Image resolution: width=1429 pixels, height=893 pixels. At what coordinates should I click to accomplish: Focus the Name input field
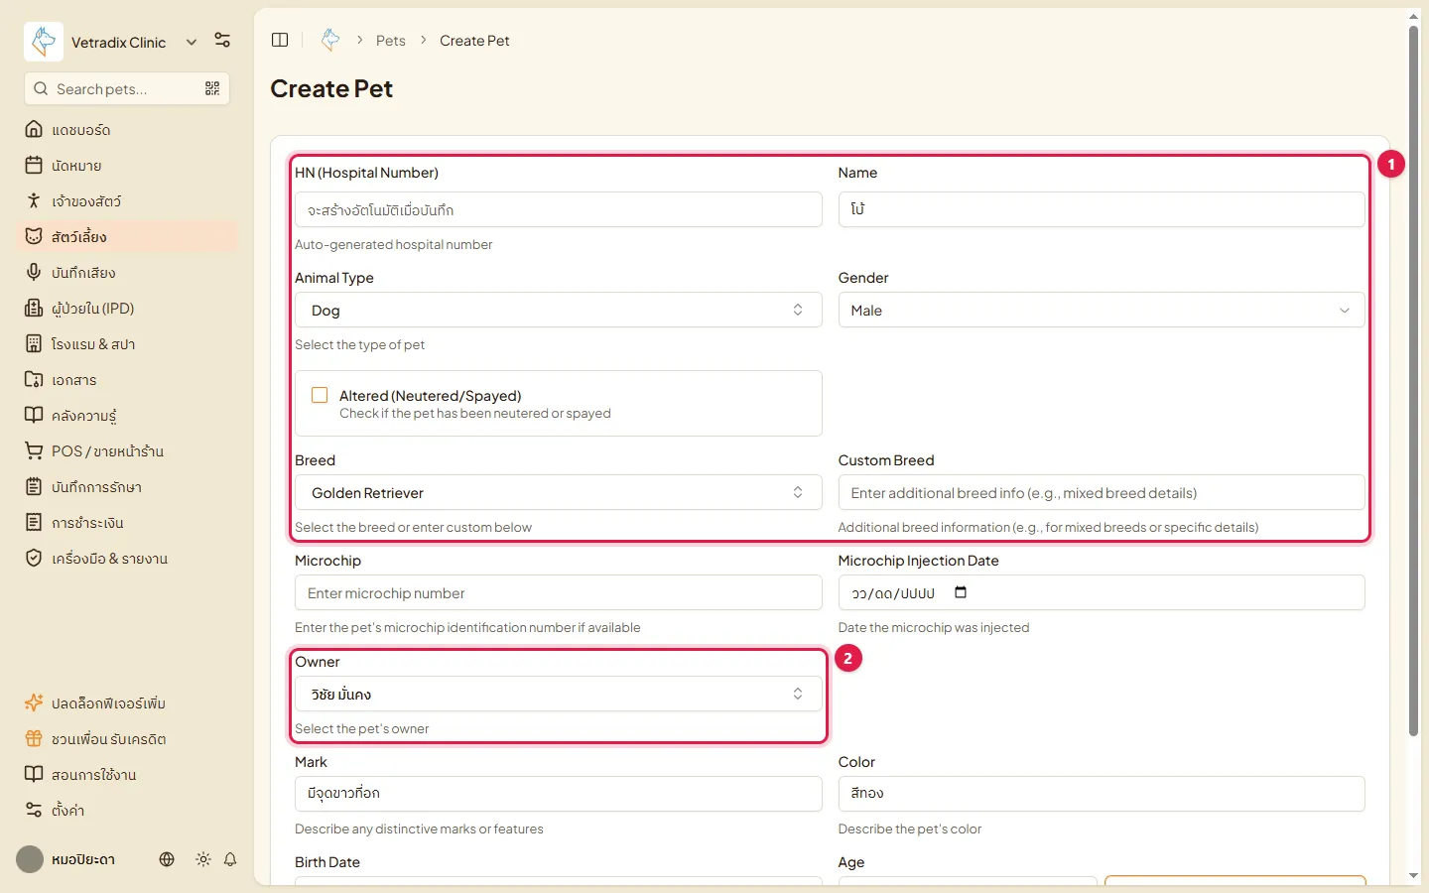[x=1102, y=209]
